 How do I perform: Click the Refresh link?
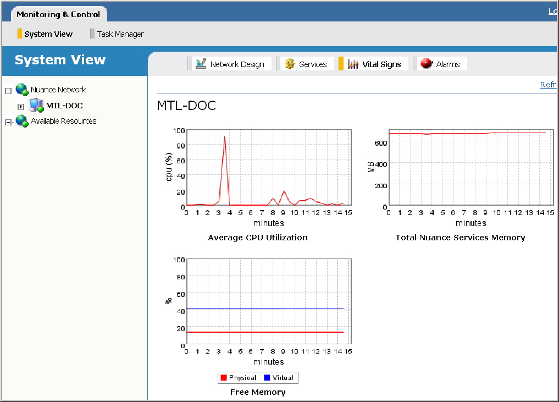tap(549, 85)
